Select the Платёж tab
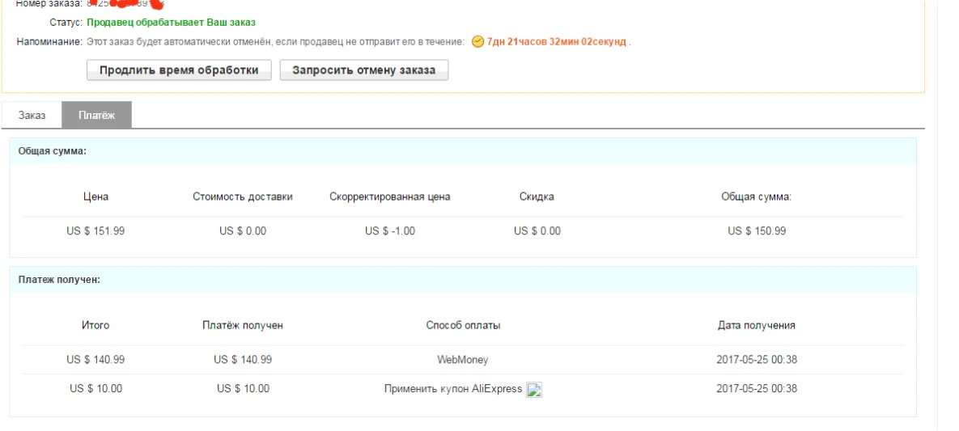The height and width of the screenshot is (431, 959). pyautogui.click(x=96, y=115)
